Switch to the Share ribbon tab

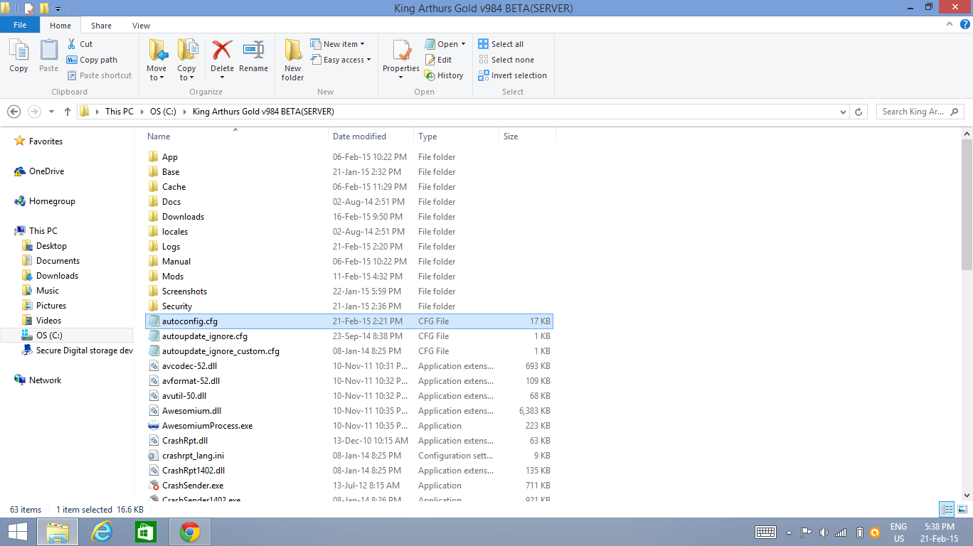tap(101, 26)
